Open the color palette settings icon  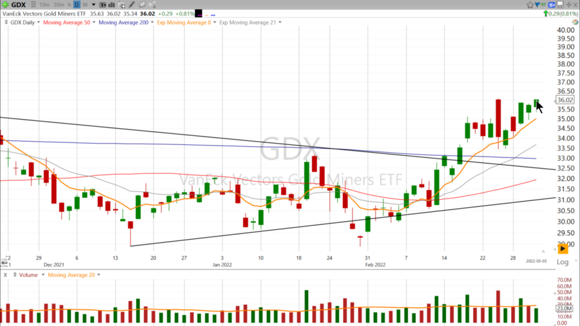pyautogui.click(x=575, y=22)
